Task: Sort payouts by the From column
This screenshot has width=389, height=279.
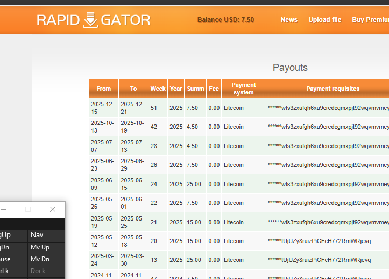Action: (x=104, y=89)
